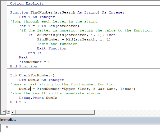Image resolution: width=160 pixels, height=132 pixels.
Task: Click the margin indicator bar beside Next
Action: tap(4, 57)
